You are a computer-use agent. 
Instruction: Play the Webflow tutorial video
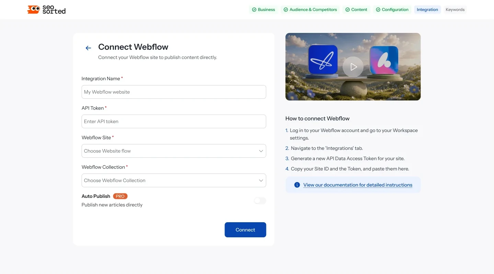tap(353, 67)
